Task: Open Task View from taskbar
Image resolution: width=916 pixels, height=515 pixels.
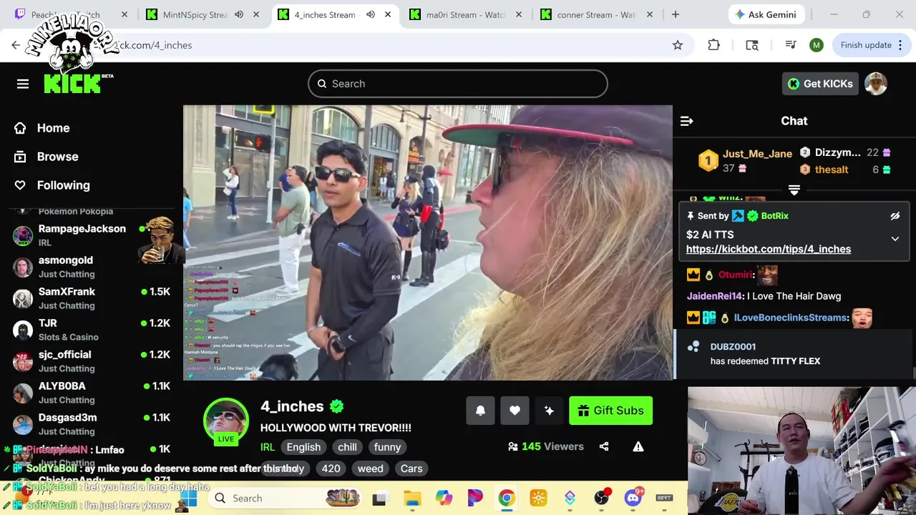Action: coord(379,499)
